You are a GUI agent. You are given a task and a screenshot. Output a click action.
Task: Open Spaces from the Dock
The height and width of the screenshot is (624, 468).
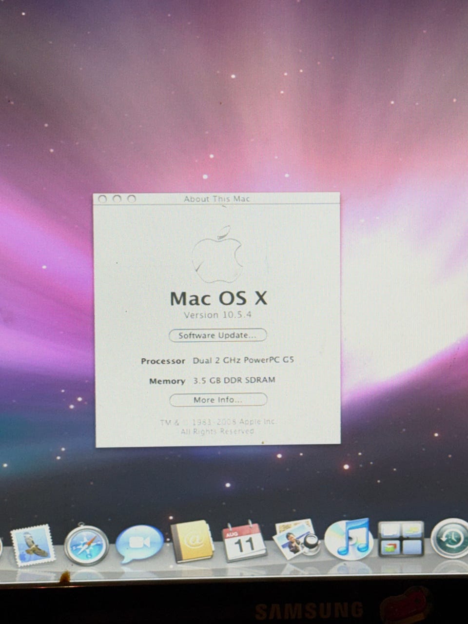pyautogui.click(x=401, y=539)
